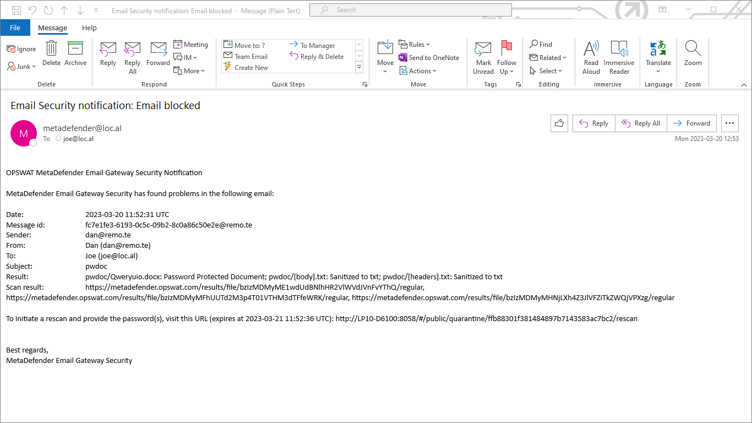Delete this message with the trash icon
752x423 pixels.
click(51, 53)
